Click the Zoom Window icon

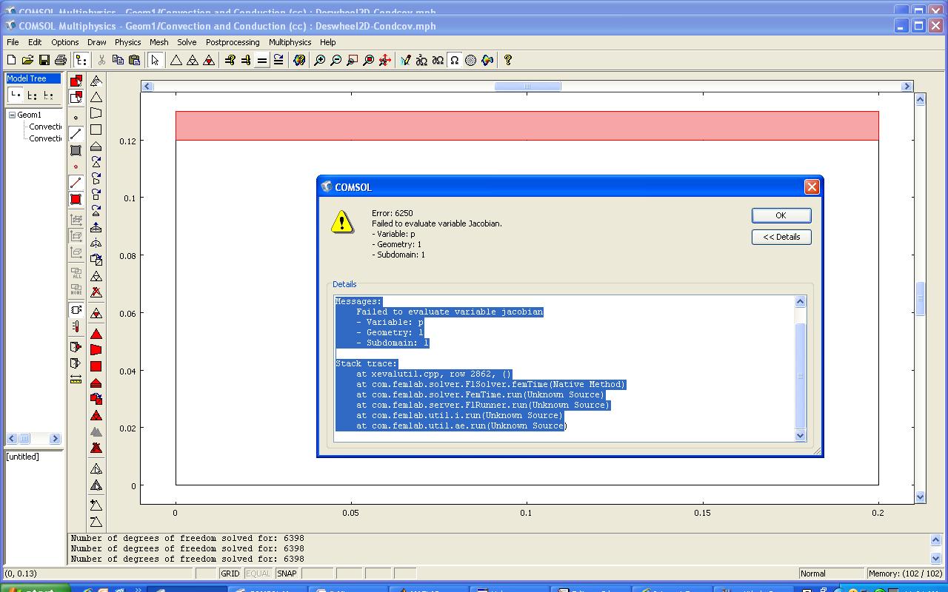point(352,60)
